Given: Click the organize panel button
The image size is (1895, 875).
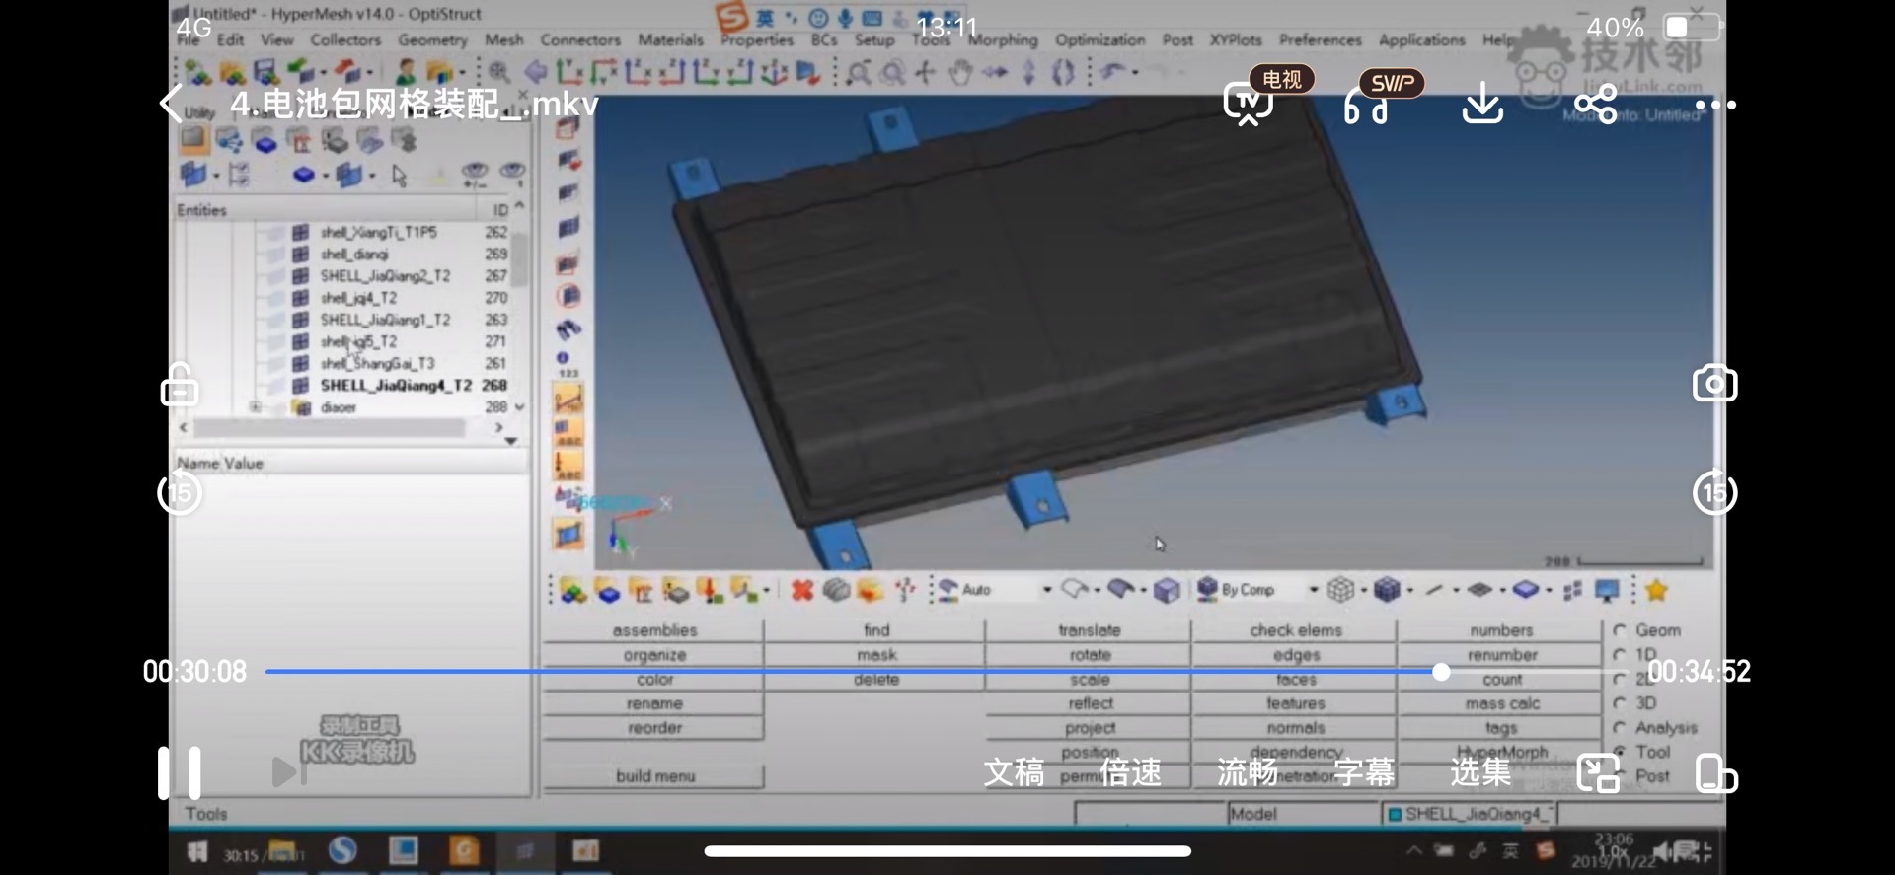Looking at the screenshot, I should pos(653,655).
